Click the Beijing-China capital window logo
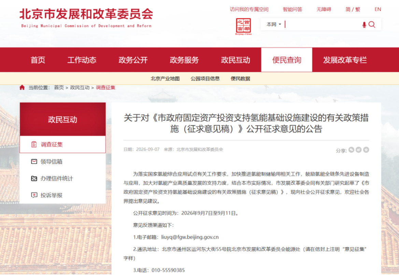This screenshot has height=275, width=399. (x=243, y=27)
